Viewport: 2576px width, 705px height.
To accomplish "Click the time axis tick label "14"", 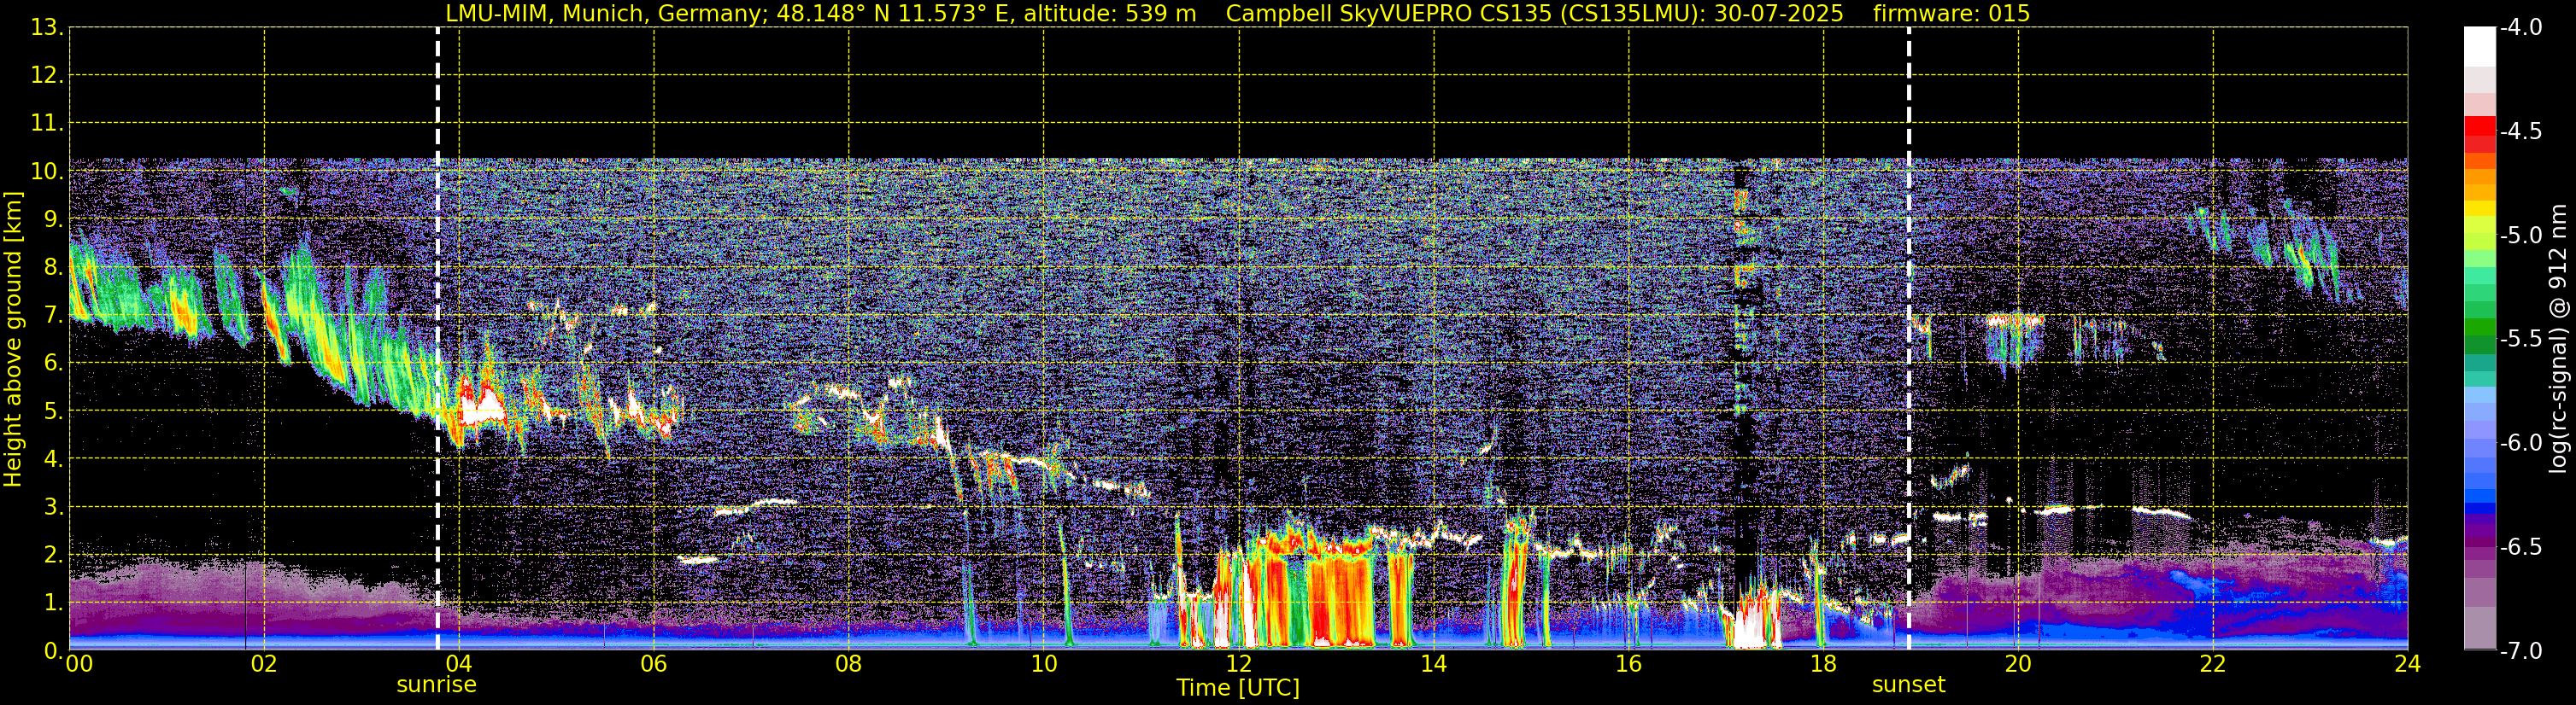I will tap(1433, 664).
